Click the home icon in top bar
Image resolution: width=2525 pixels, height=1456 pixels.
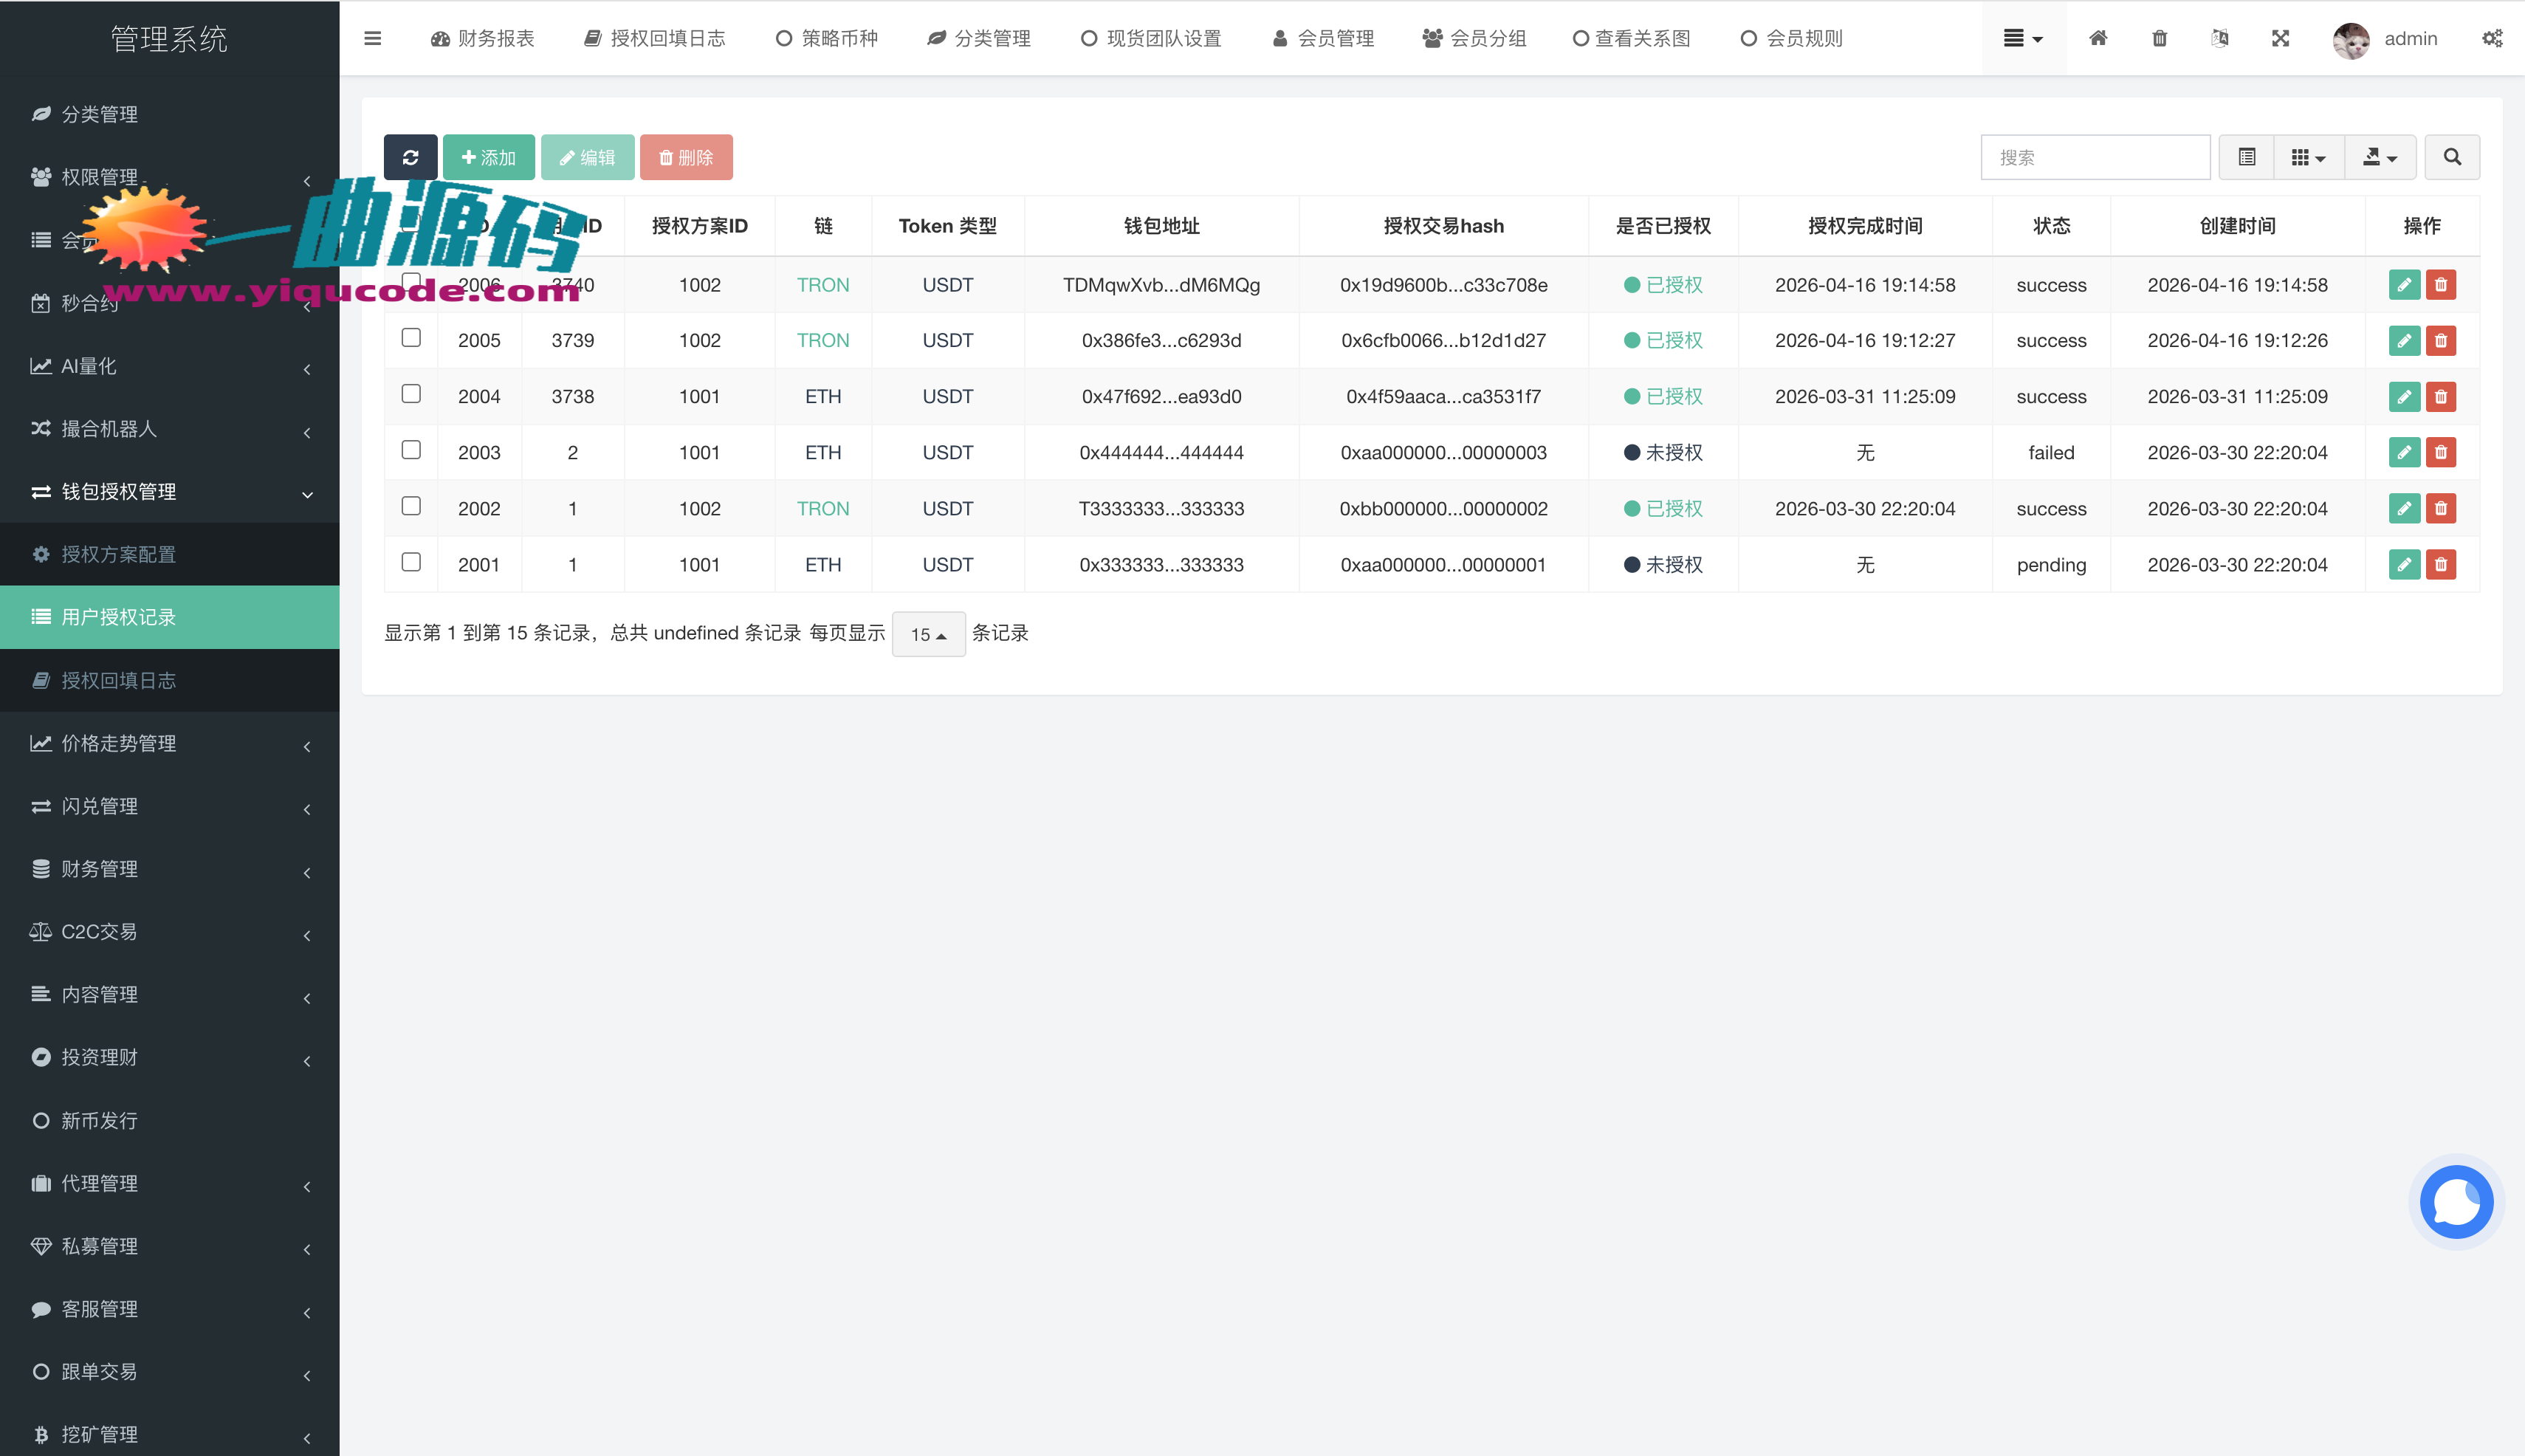2098,38
